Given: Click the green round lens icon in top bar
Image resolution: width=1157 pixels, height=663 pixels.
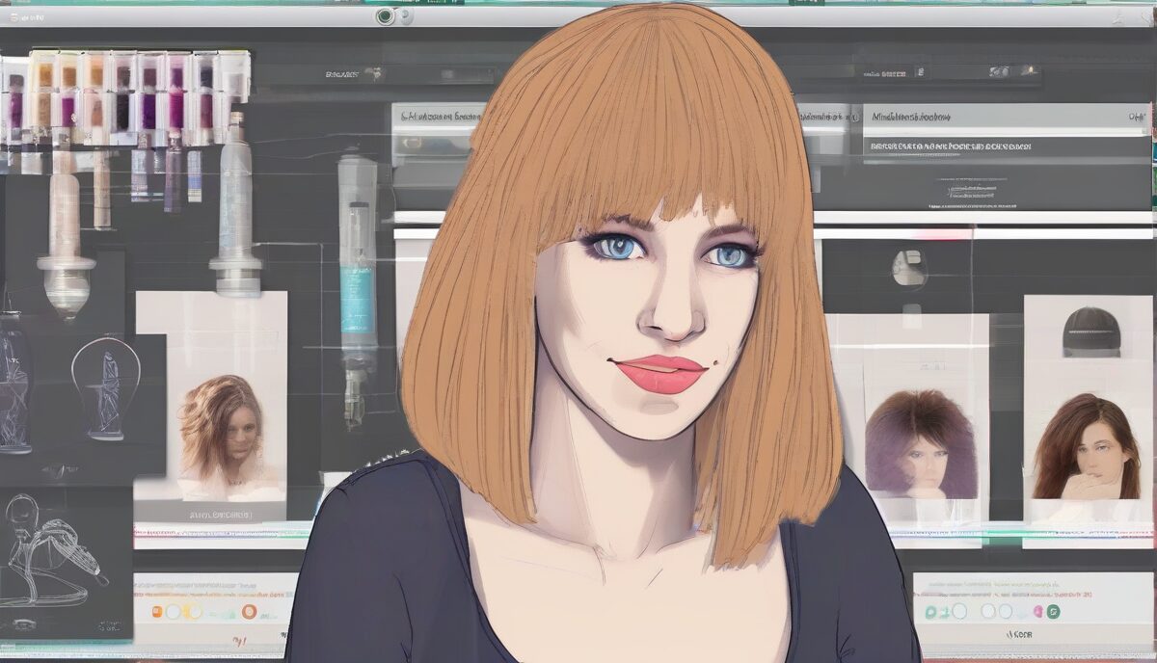Looking at the screenshot, I should tap(386, 16).
